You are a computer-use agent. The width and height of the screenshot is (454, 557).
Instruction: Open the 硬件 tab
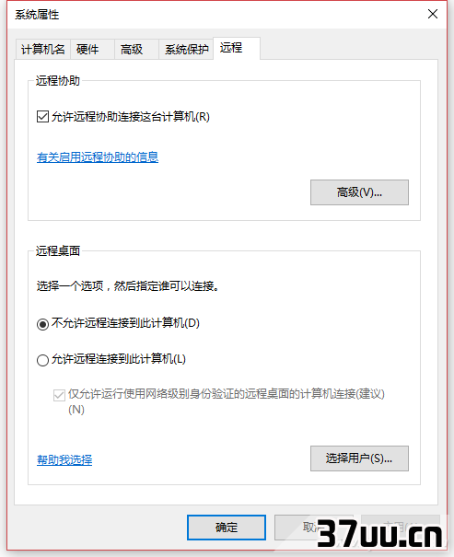point(92,49)
